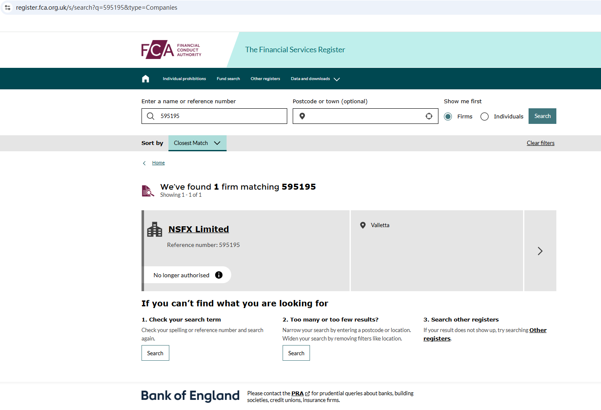The height and width of the screenshot is (410, 601).
Task: Open the NSFX Limited firm link
Action: point(199,229)
